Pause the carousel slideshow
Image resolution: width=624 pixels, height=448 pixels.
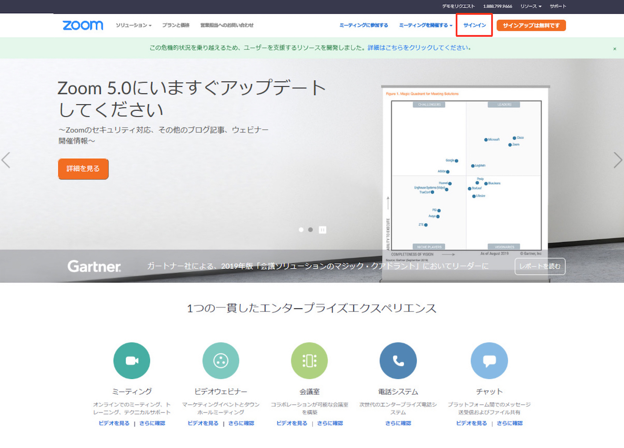(322, 230)
